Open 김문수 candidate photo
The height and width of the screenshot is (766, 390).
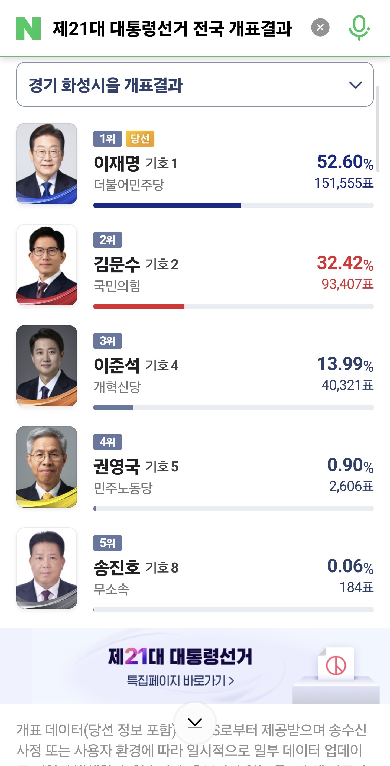[47, 265]
